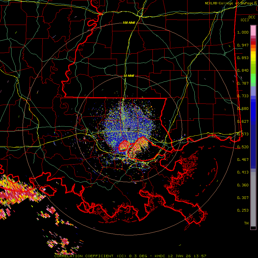This screenshot has width=258, height=258.
Task: Click the 0.467 legend value
Action: (x=243, y=160)
